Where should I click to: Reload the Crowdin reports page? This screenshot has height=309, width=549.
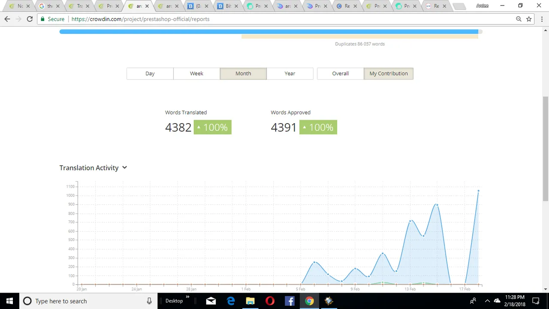click(30, 19)
